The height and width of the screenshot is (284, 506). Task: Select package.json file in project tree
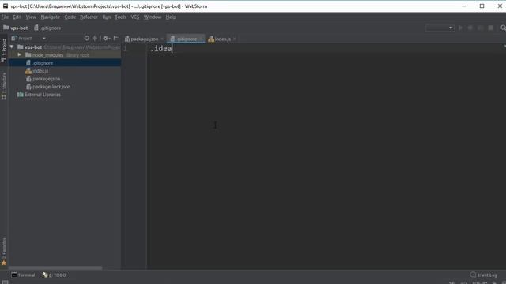[65, 79]
